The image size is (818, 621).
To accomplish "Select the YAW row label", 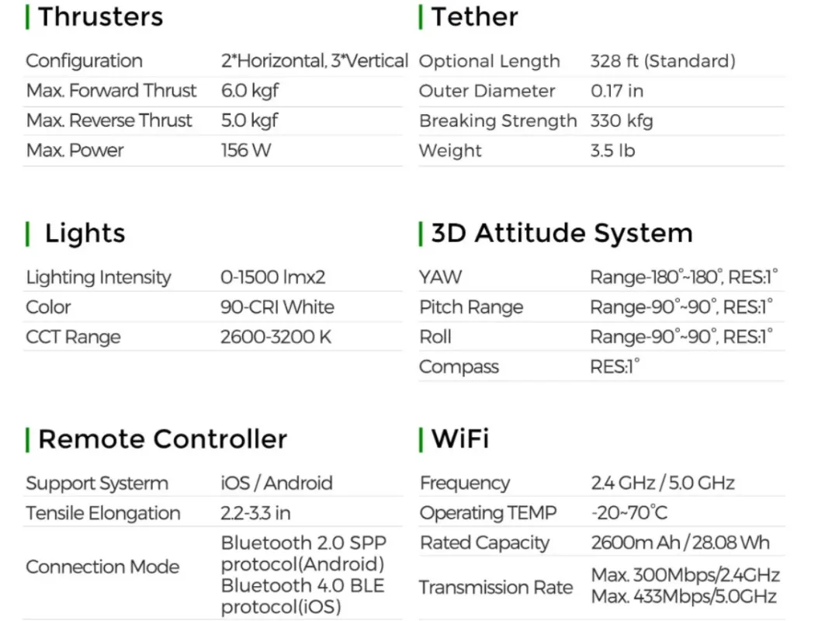I will [440, 277].
